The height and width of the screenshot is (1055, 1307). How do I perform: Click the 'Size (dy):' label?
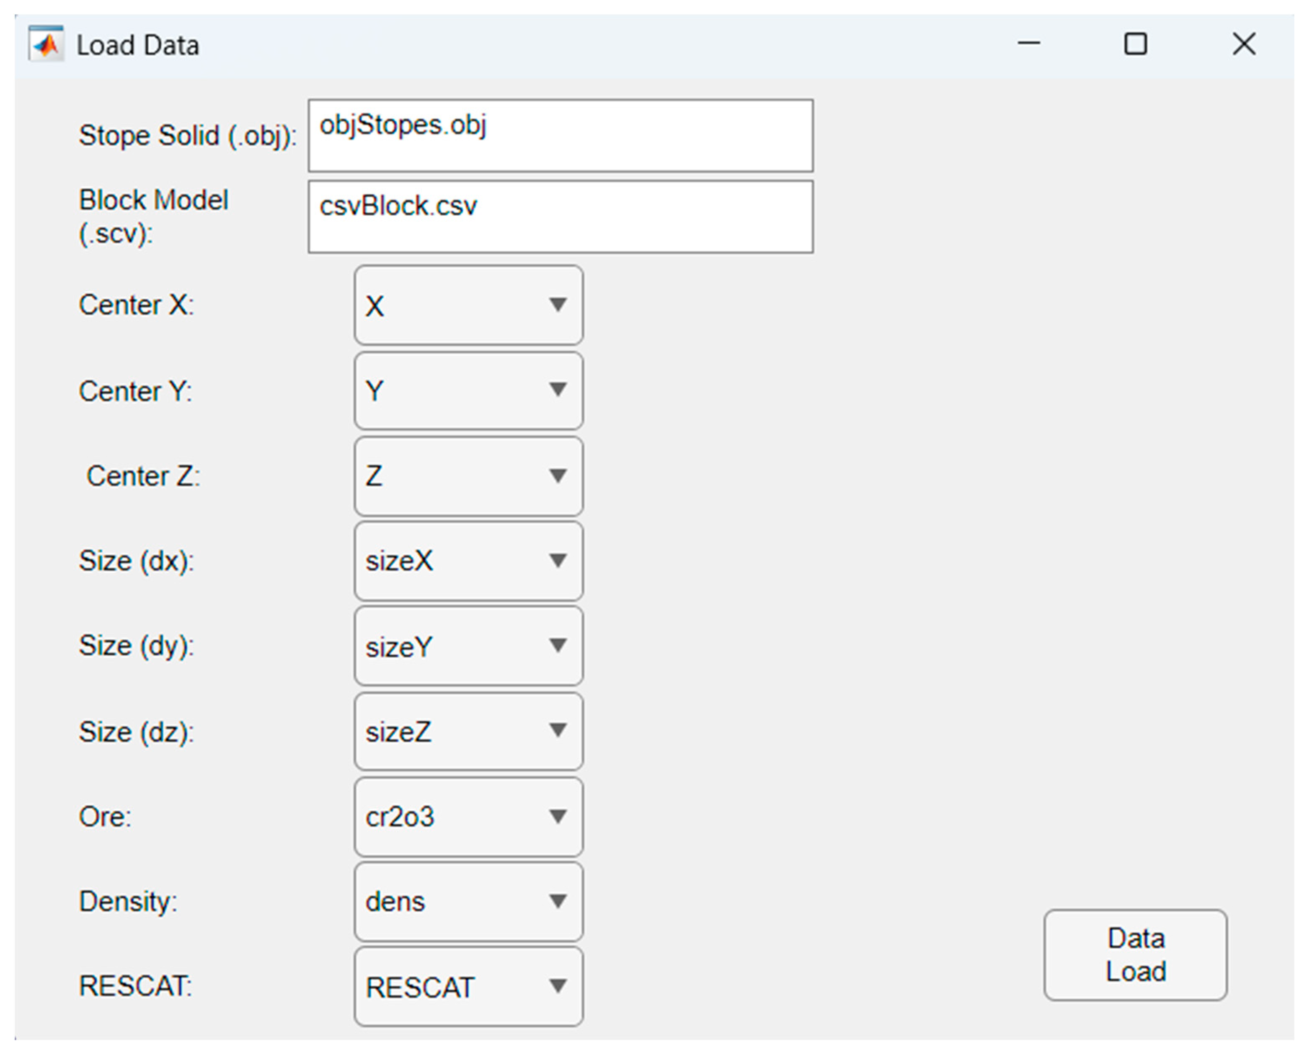tap(136, 646)
